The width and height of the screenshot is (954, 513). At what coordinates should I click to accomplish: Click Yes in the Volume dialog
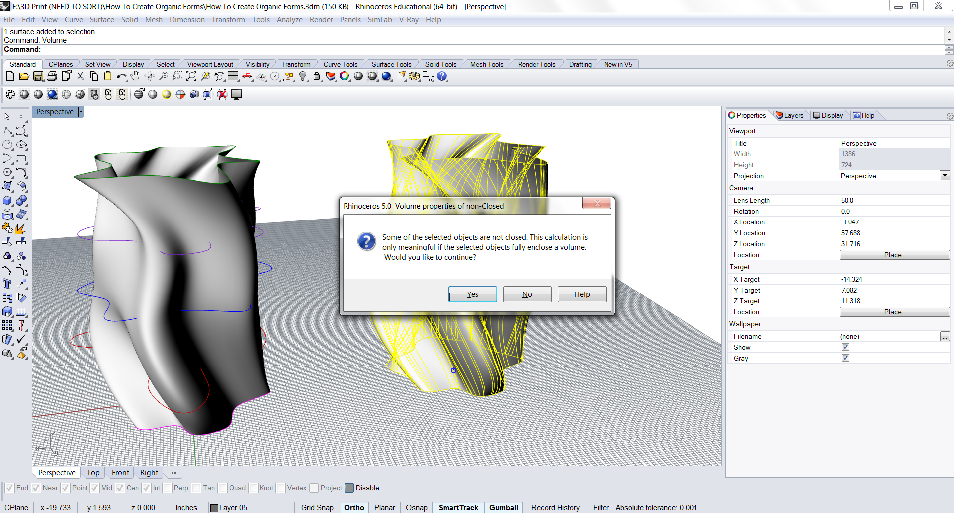472,294
